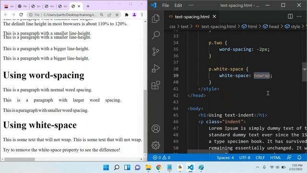Click line number 45 in the gutter
This screenshot has height=173, width=307.
176,115
